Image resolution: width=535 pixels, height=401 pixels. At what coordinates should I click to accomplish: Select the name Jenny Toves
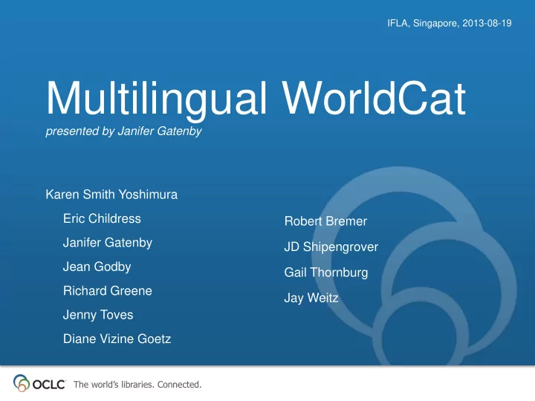98,315
